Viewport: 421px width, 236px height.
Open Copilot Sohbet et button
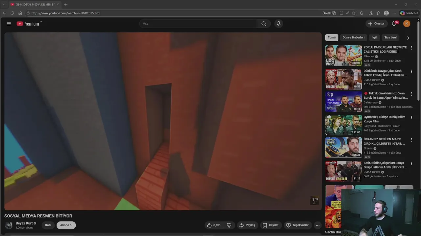tap(409, 13)
